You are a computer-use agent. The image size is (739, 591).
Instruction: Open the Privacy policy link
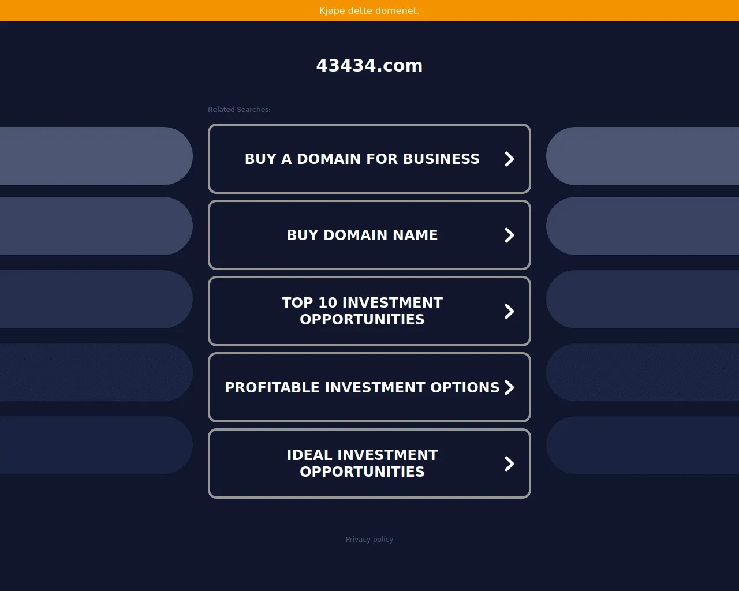[x=369, y=540]
